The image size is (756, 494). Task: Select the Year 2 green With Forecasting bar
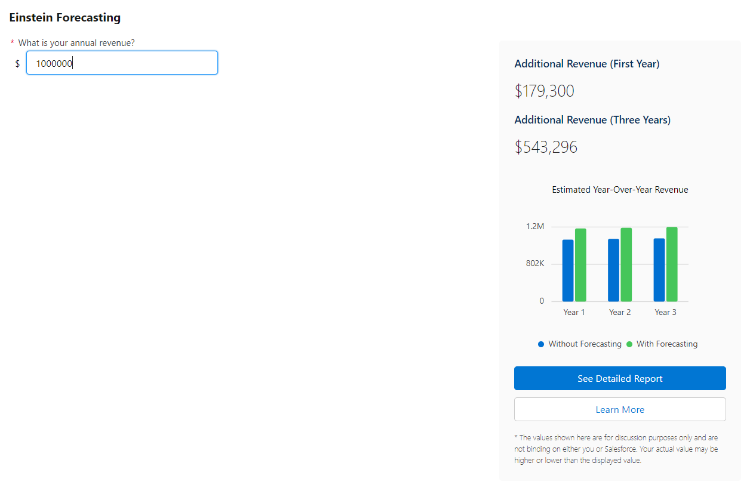point(626,264)
